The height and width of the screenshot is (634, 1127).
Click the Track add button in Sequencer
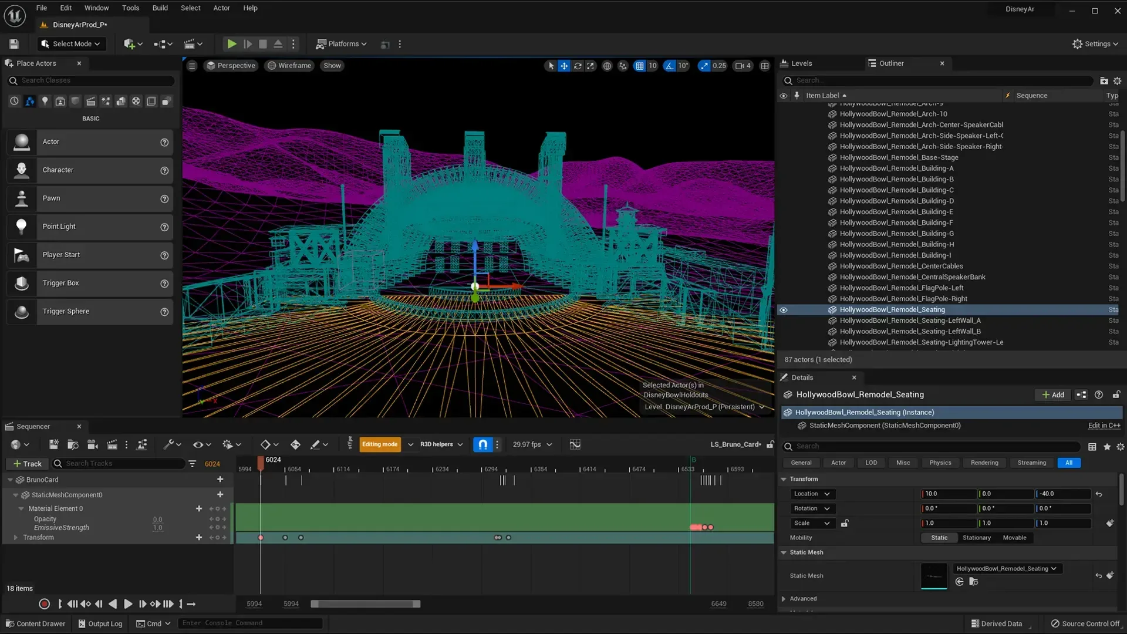pyautogui.click(x=27, y=464)
